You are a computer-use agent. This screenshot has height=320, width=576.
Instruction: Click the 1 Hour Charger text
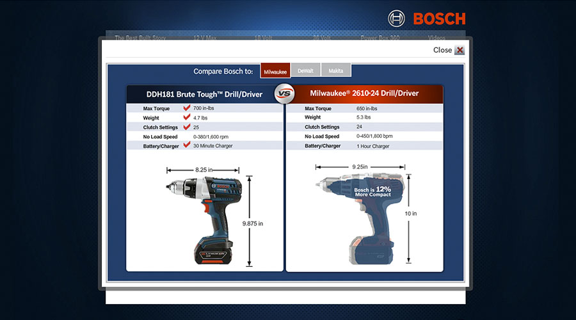click(373, 146)
